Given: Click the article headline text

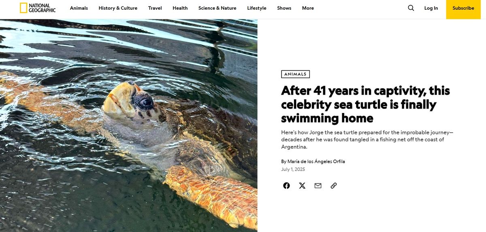Looking at the screenshot, I should pyautogui.click(x=365, y=104).
